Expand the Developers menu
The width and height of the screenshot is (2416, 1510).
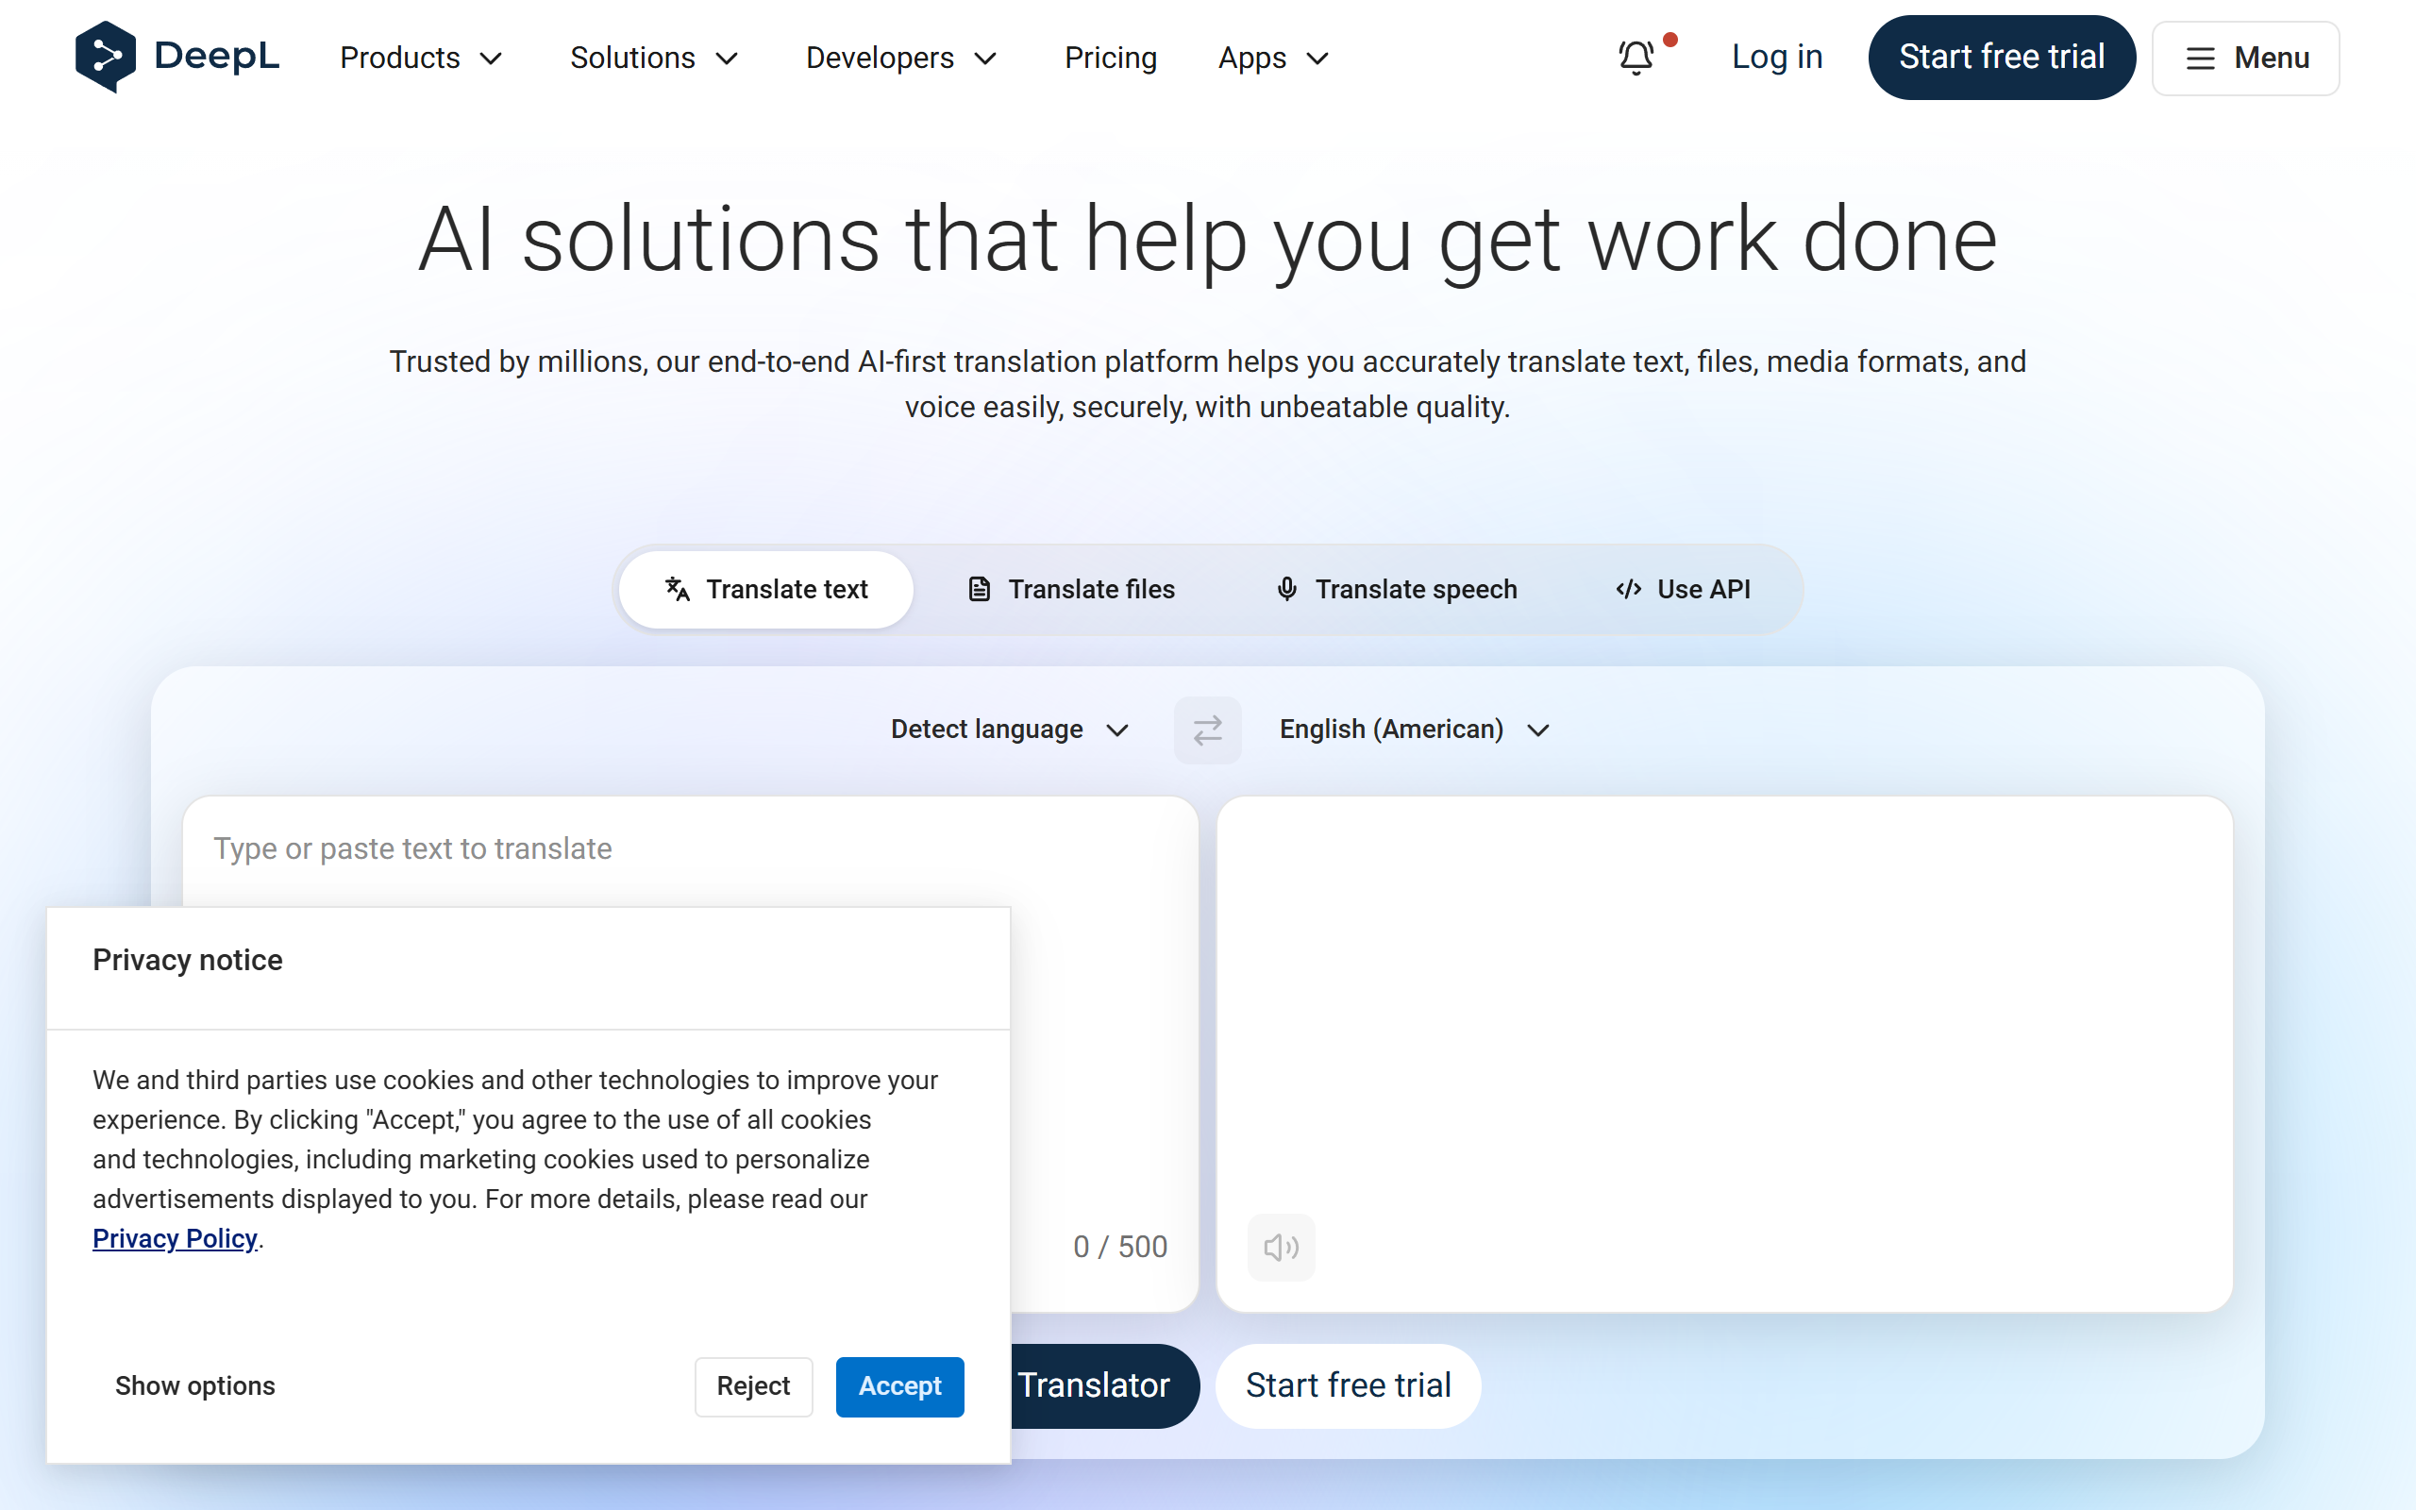click(x=901, y=58)
